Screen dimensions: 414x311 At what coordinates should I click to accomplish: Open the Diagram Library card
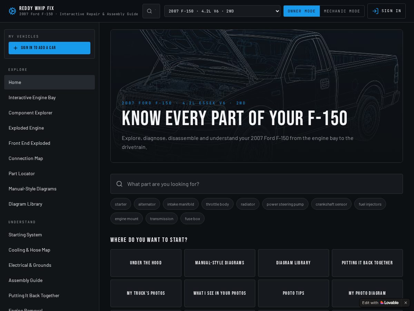tap(294, 263)
